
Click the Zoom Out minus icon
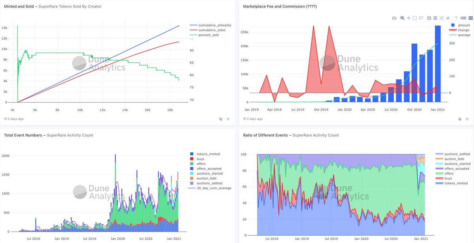tap(435, 18)
